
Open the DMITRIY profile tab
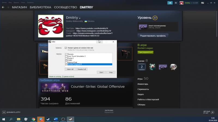pyautogui.click(x=86, y=7)
